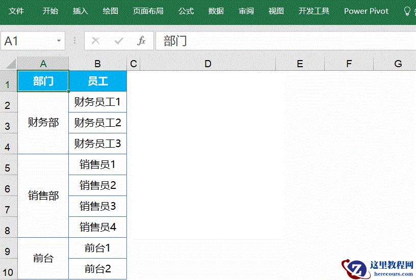Select column E header
Viewport: 416px width, 280px height.
click(300, 64)
